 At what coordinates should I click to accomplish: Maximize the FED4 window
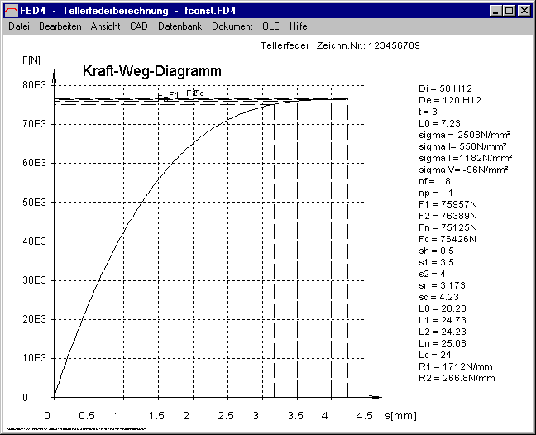(x=510, y=10)
